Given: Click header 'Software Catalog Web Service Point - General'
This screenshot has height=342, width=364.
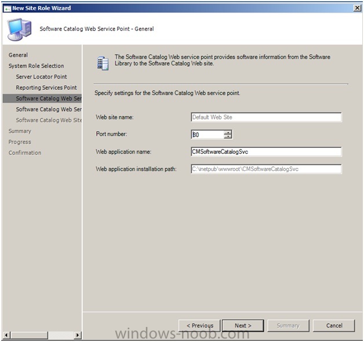Looking at the screenshot, I should tap(97, 29).
